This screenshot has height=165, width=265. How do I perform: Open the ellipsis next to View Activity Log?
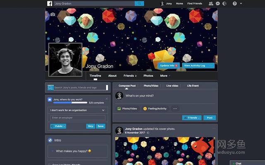(x=211, y=66)
